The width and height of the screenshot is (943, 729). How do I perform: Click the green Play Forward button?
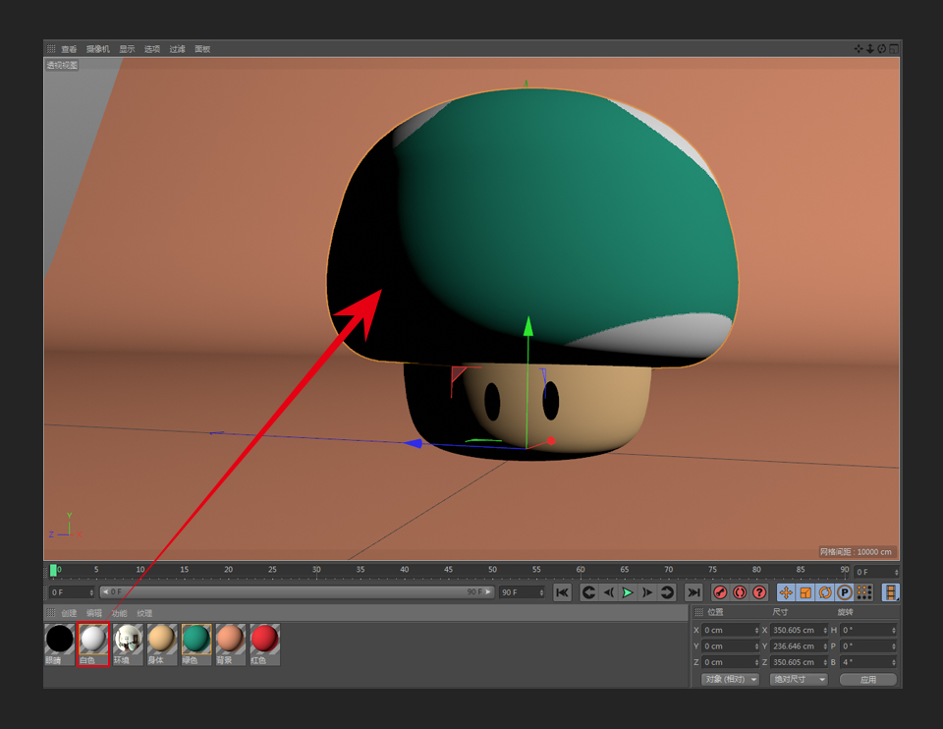[628, 592]
